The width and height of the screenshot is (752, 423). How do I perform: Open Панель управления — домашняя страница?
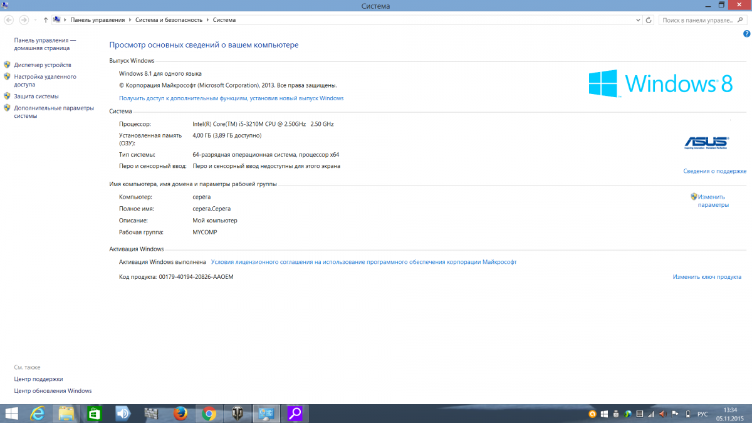45,44
